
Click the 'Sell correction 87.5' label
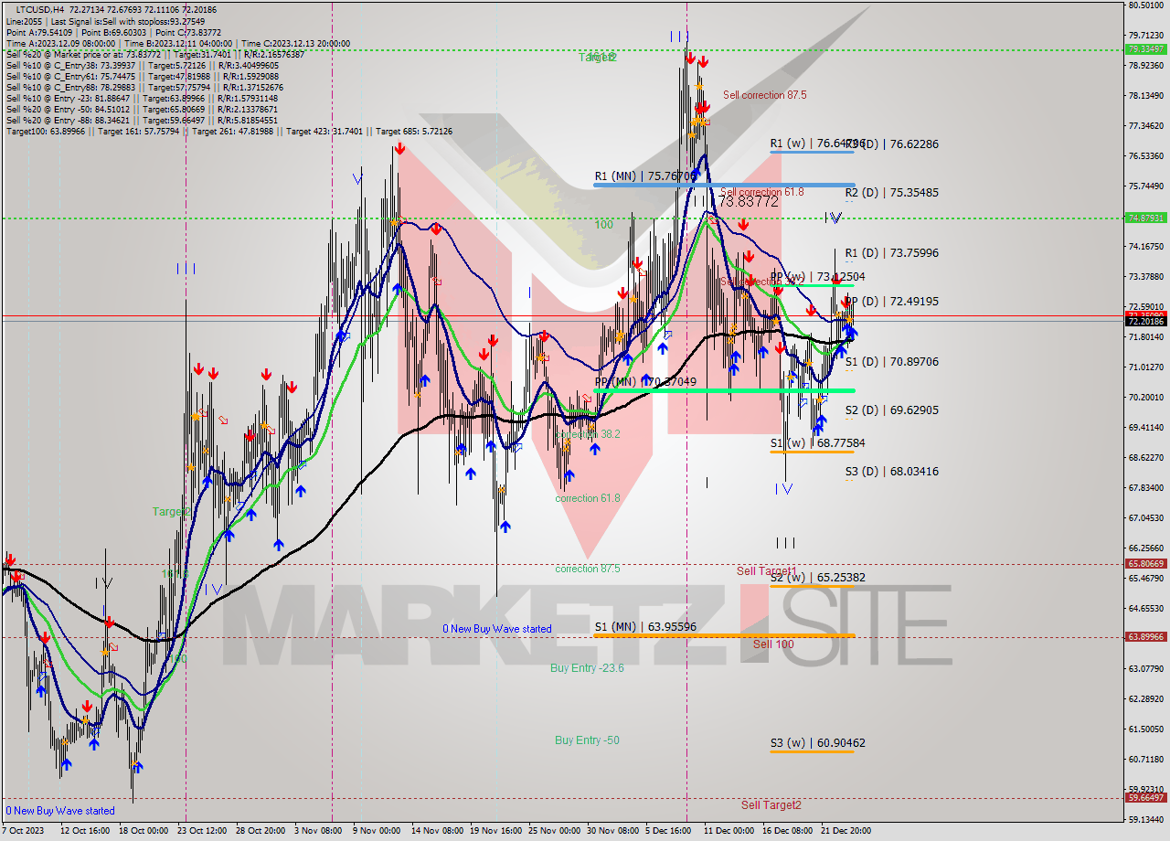coord(764,95)
